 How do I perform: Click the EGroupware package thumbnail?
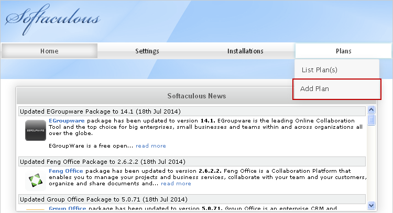36,130
